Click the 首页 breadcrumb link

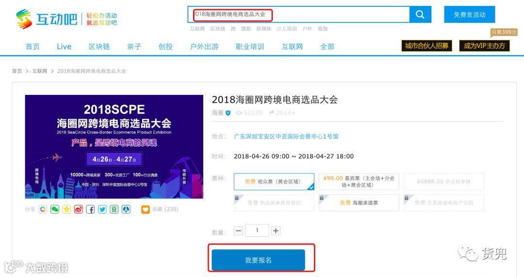[17, 71]
